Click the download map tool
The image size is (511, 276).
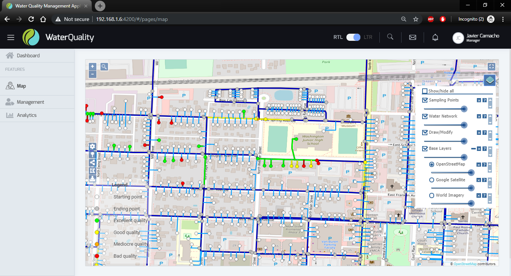tap(92, 179)
